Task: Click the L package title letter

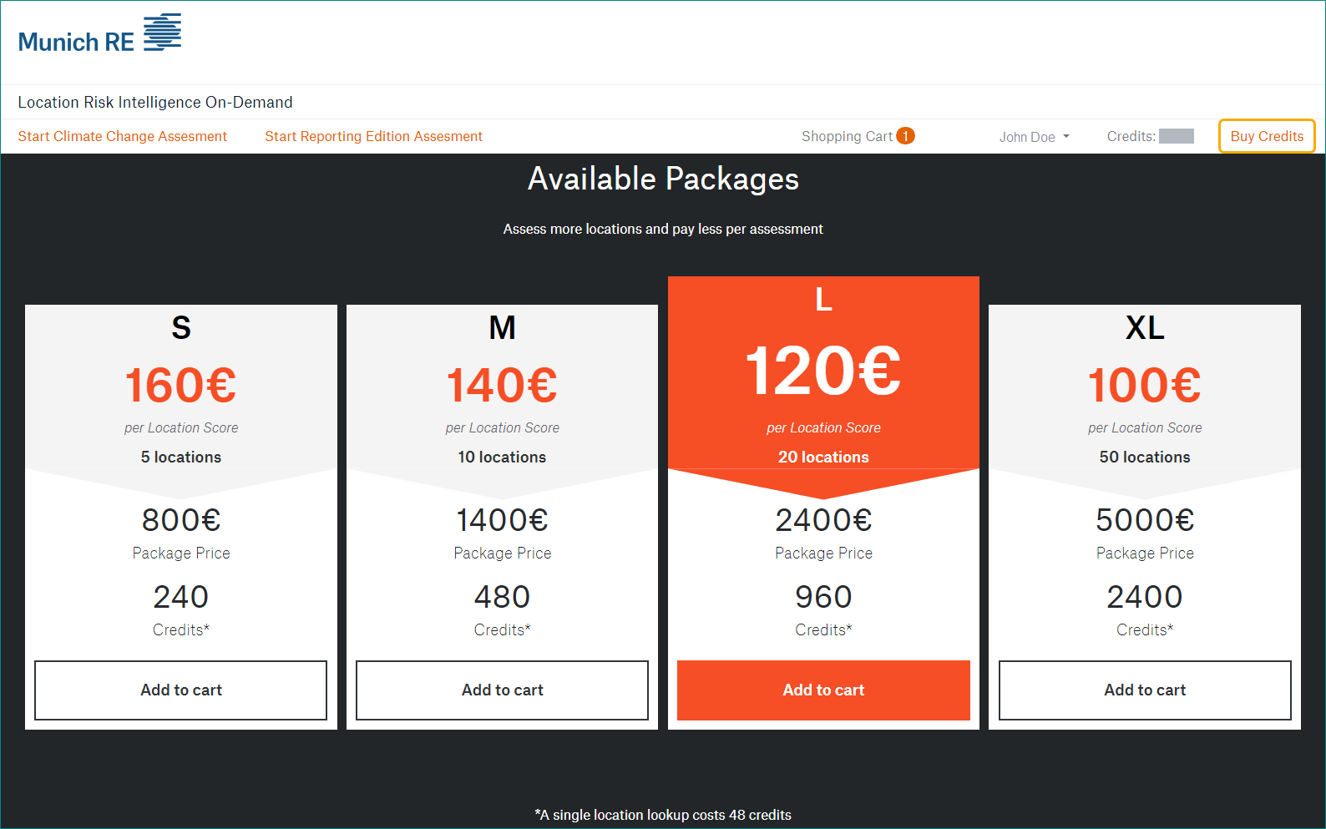Action: click(x=823, y=299)
